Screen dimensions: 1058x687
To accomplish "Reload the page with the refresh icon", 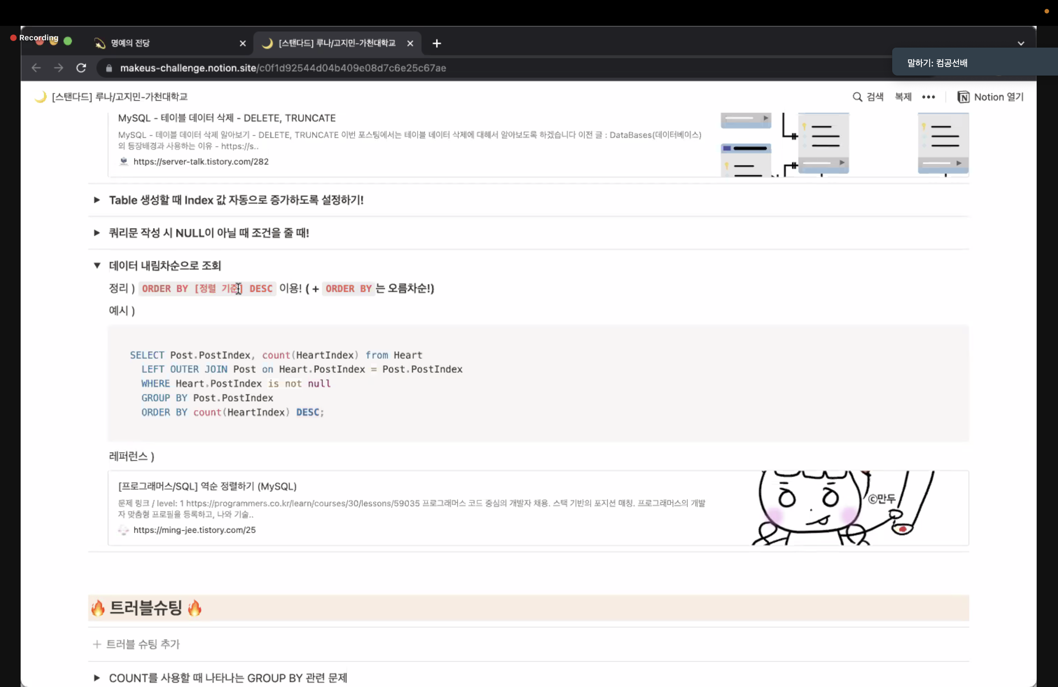I will click(81, 68).
